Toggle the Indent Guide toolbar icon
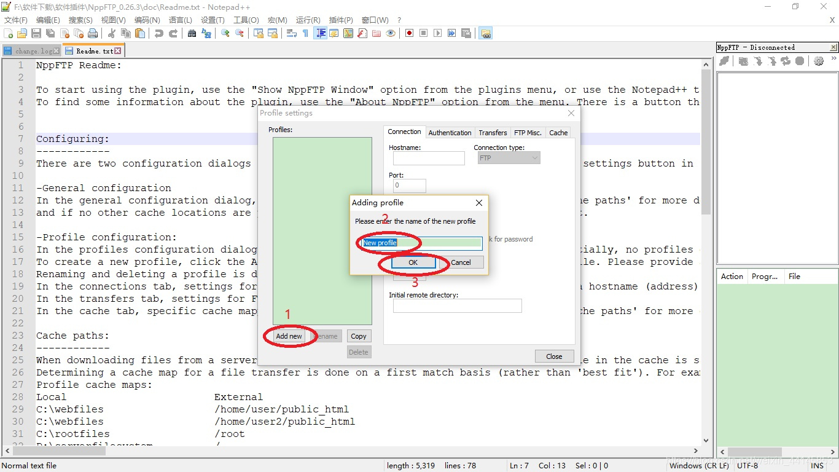 [x=320, y=33]
